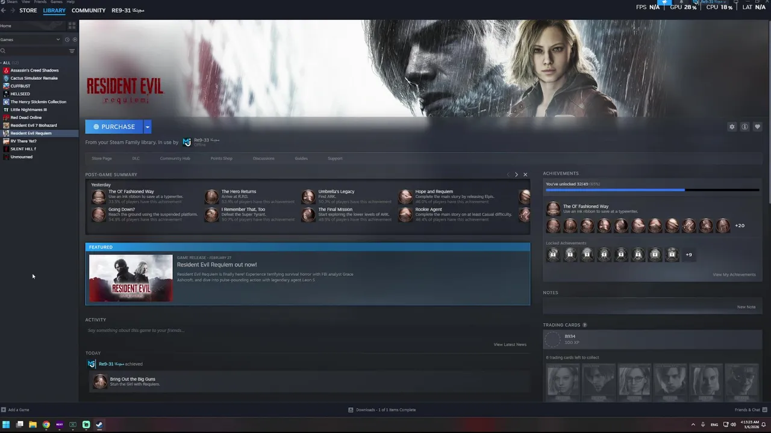Click the taskbar volume icon
This screenshot has height=433, width=771.
(733, 425)
